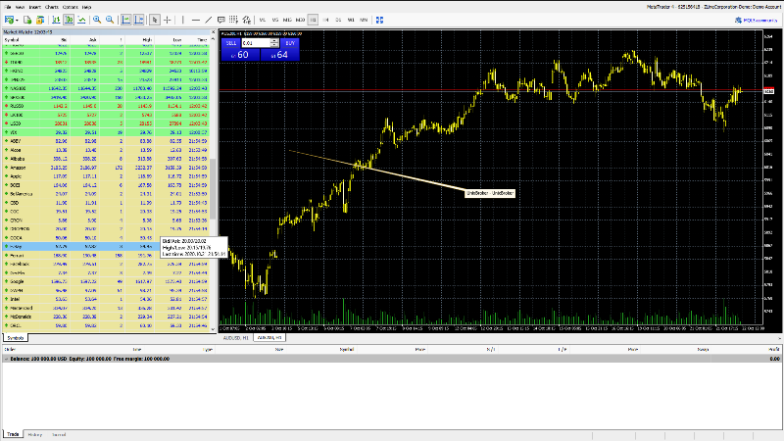Set timeframe to W1
784x441 pixels.
tap(351, 20)
